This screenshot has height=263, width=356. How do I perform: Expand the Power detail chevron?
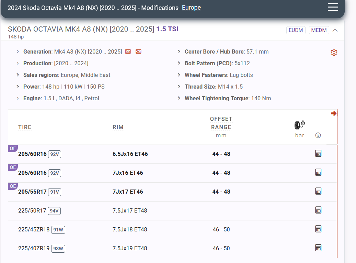point(18,87)
